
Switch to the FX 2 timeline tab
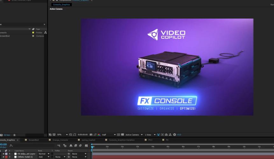click(x=150, y=140)
